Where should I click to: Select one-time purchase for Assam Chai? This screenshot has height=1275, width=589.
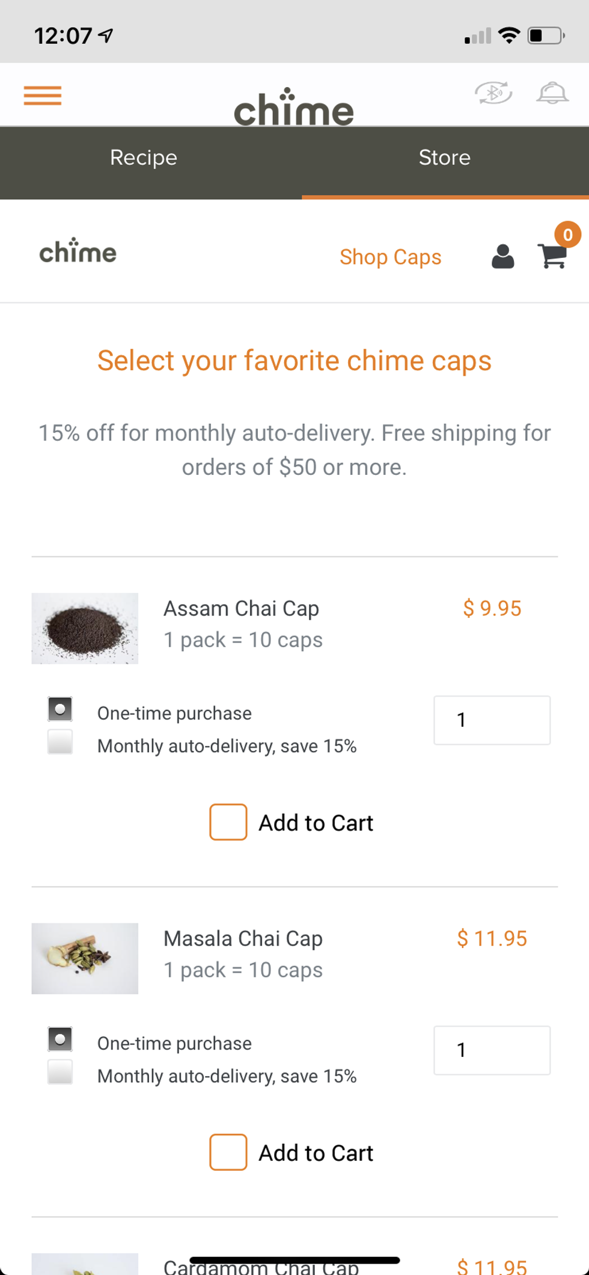pos(60,709)
